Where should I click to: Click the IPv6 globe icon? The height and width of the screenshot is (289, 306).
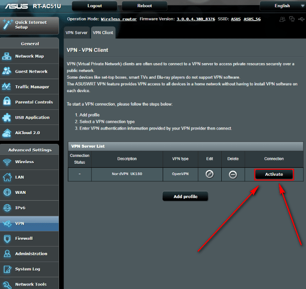(x=7, y=207)
